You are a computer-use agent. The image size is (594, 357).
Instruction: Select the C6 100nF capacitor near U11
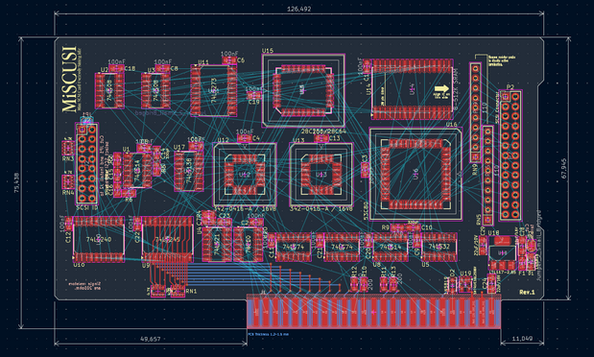[228, 60]
